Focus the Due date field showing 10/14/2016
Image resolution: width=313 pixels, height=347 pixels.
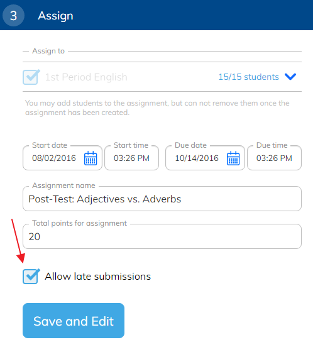coord(205,158)
